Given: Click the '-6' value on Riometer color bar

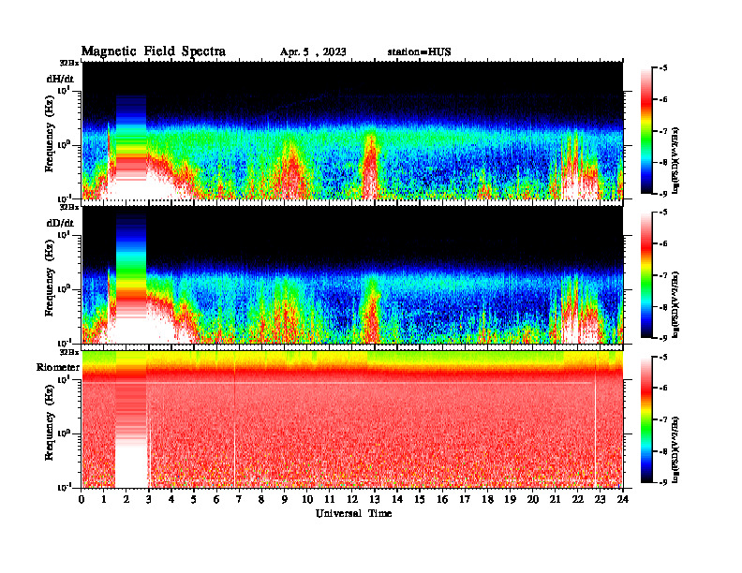Looking at the screenshot, I should [662, 389].
